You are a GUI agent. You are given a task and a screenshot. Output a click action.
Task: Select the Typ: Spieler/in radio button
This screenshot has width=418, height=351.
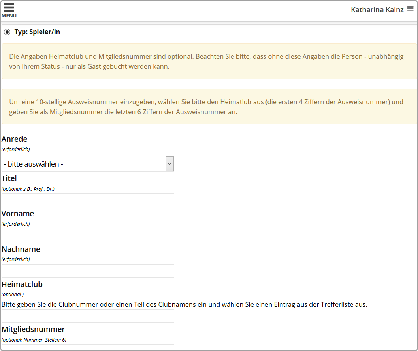pyautogui.click(x=7, y=32)
